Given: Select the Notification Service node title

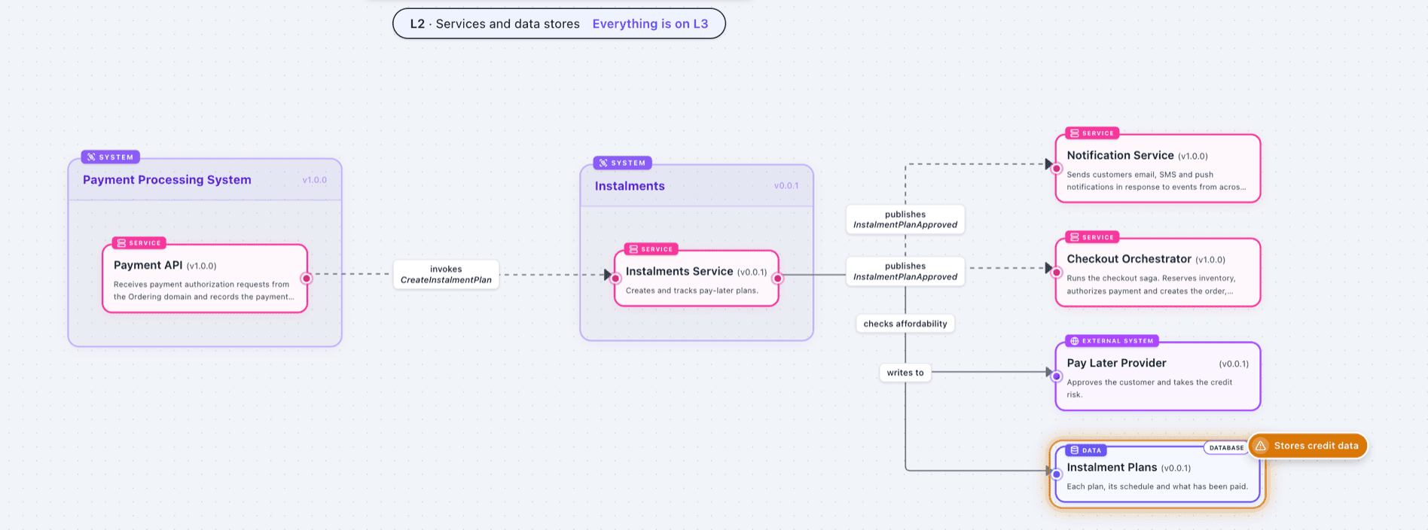Looking at the screenshot, I should tap(1120, 156).
